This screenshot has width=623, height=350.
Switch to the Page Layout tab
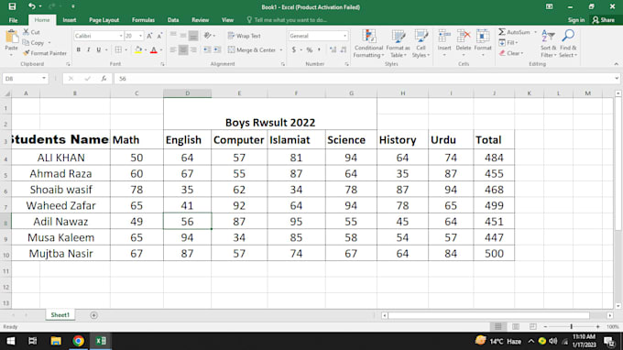[104, 20]
